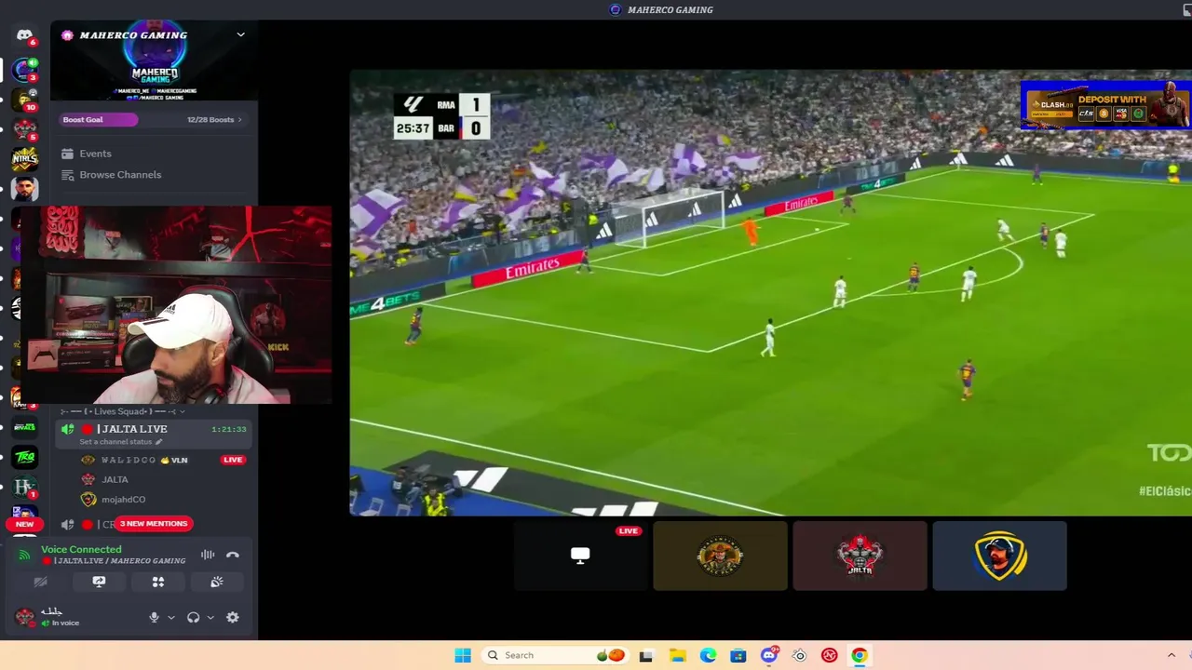
Task: Click the webcam overlay video
Action: [175, 305]
